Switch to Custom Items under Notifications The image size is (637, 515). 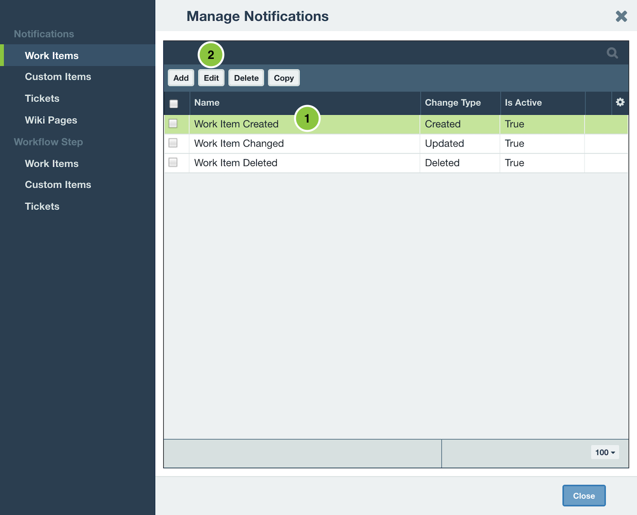click(x=58, y=76)
